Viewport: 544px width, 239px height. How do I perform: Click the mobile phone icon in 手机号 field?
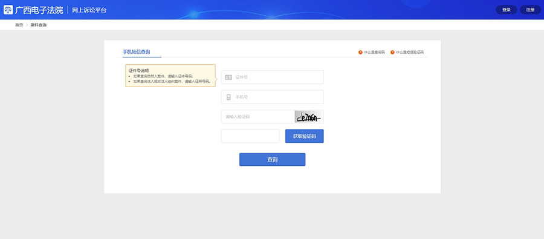coord(228,97)
